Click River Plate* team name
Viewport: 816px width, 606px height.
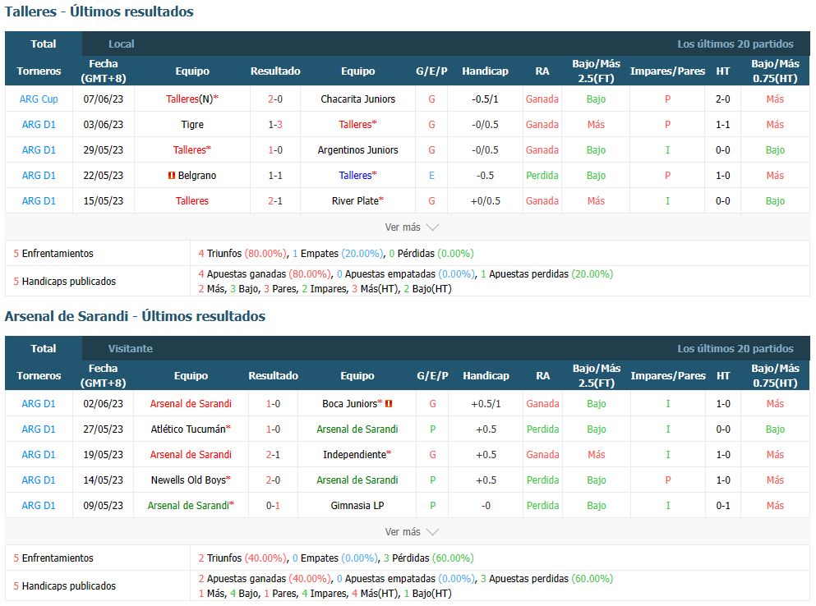(357, 201)
